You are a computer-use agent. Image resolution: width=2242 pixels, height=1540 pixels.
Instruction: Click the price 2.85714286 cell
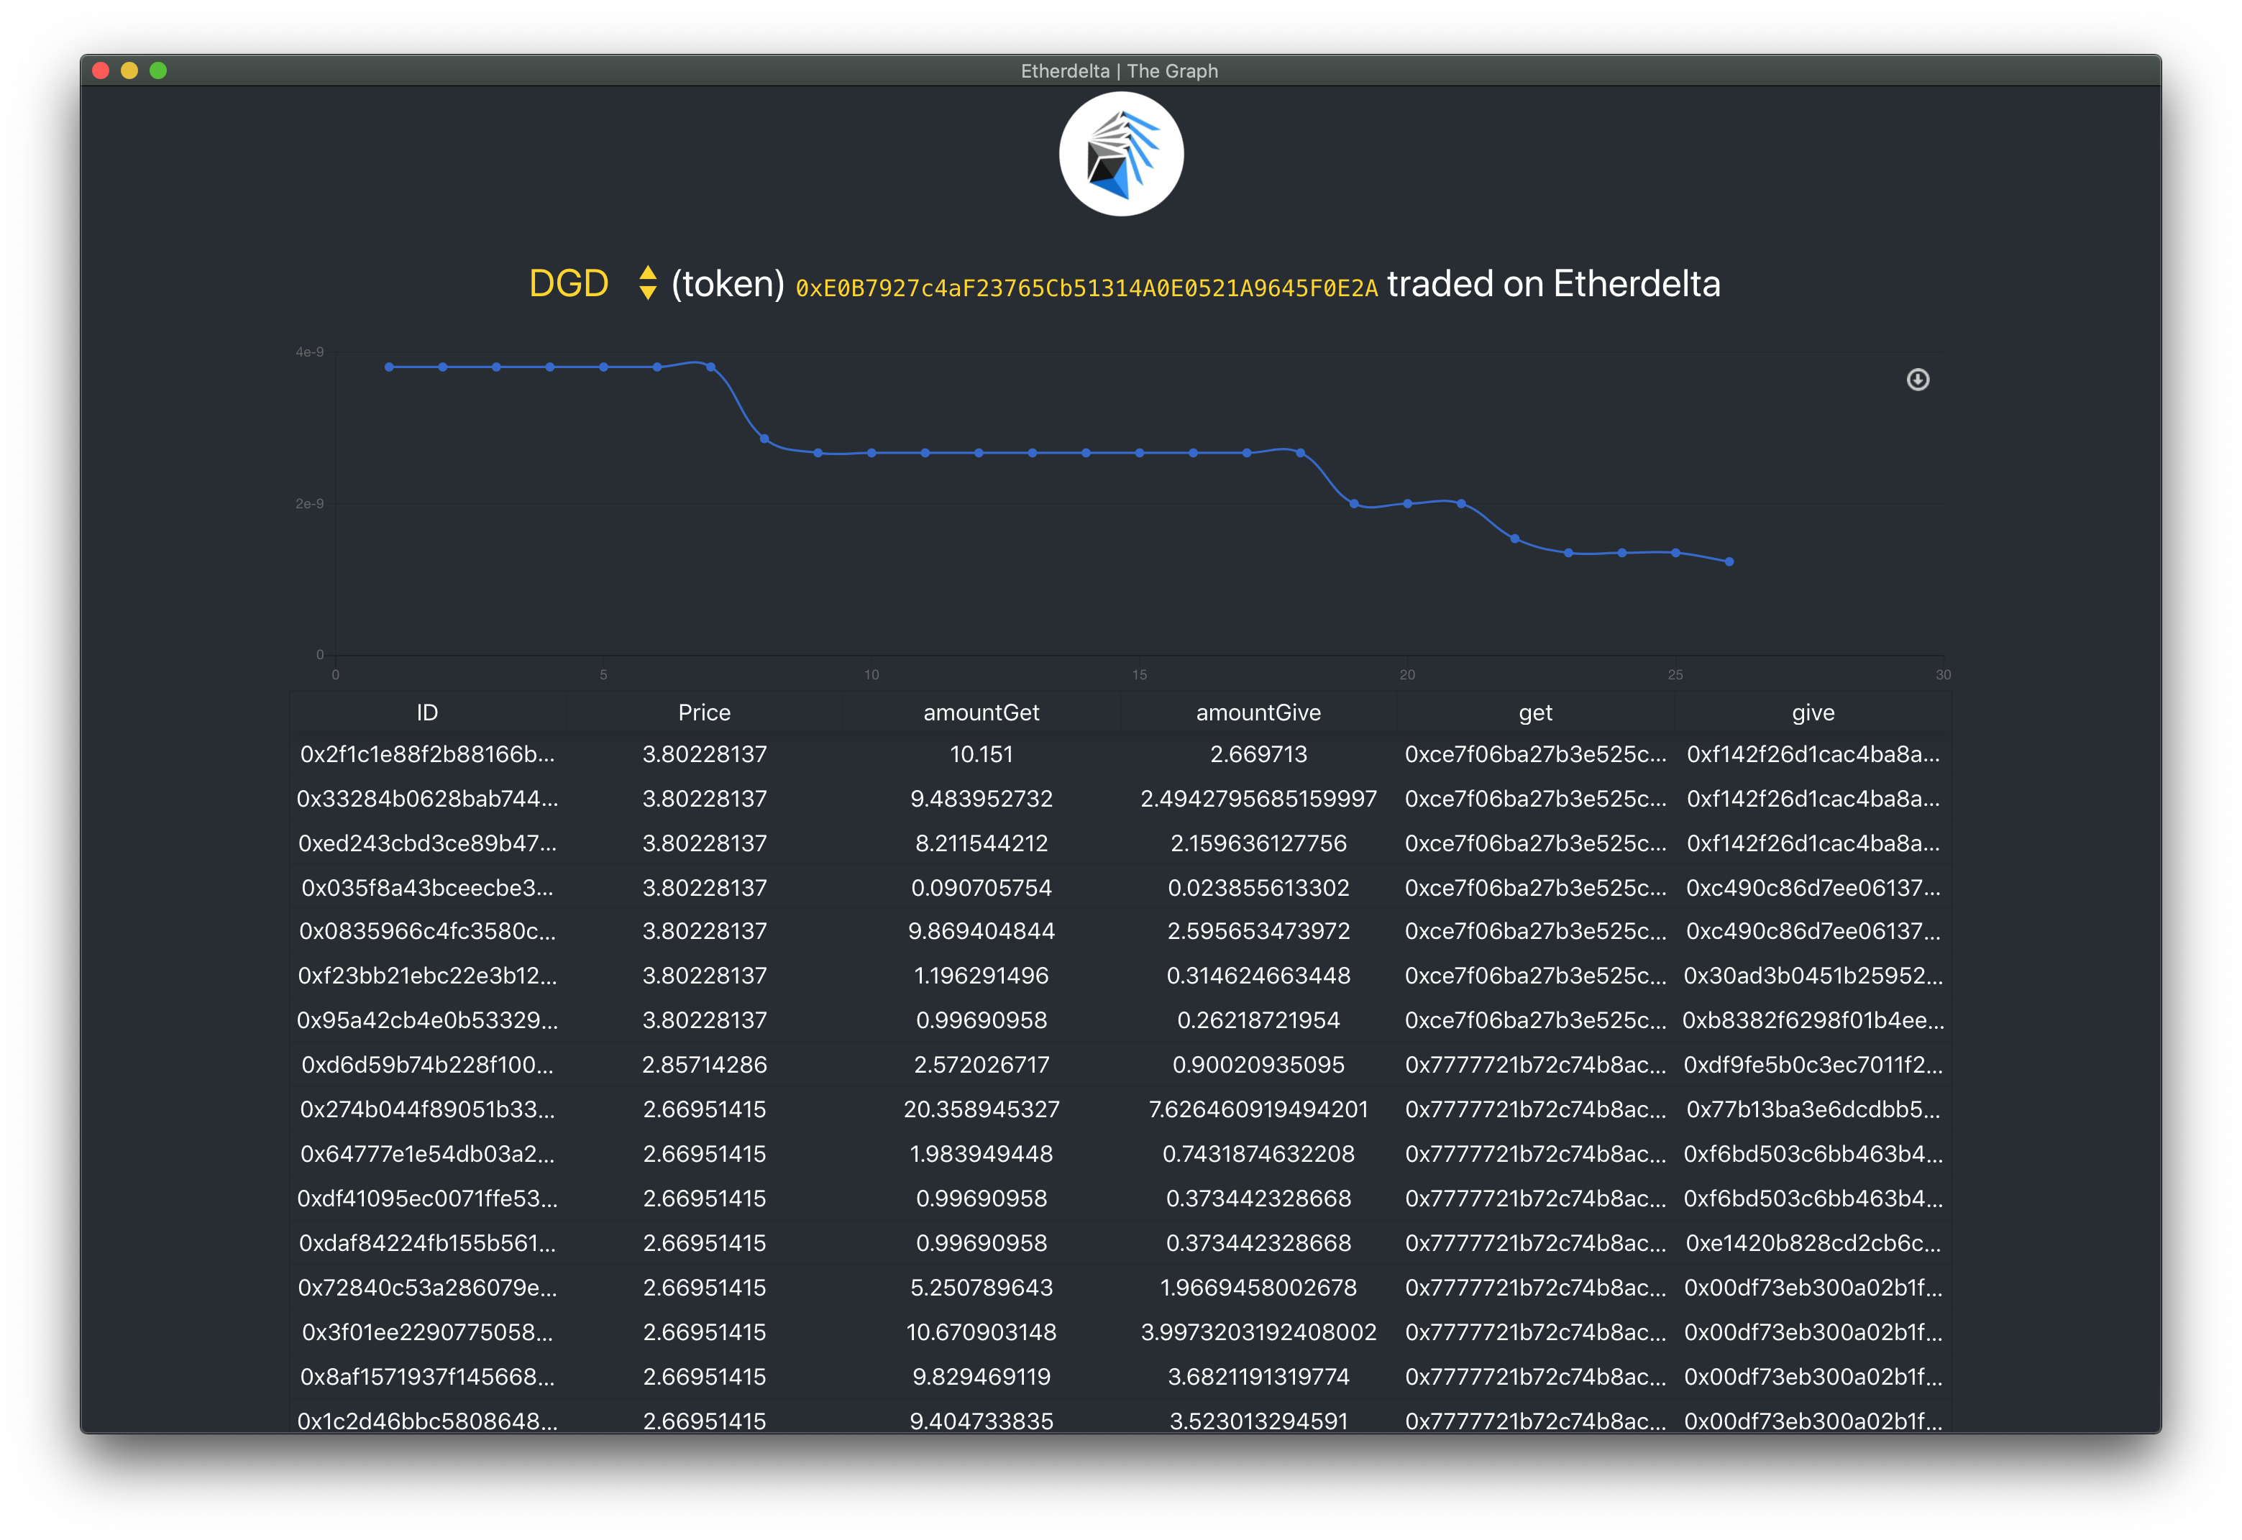point(703,1065)
